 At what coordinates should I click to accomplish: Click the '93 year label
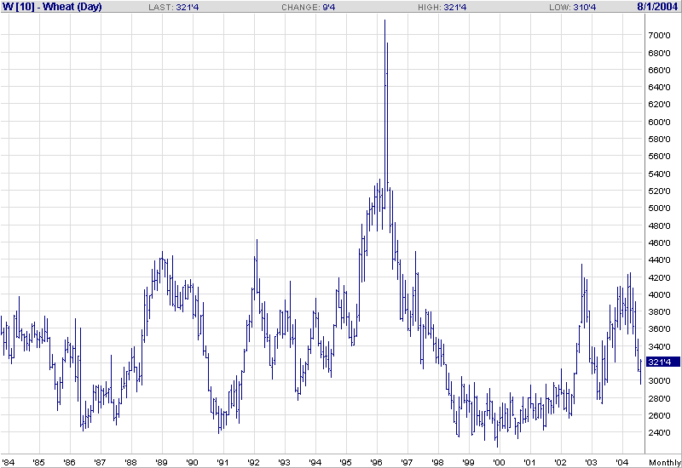coord(284,462)
